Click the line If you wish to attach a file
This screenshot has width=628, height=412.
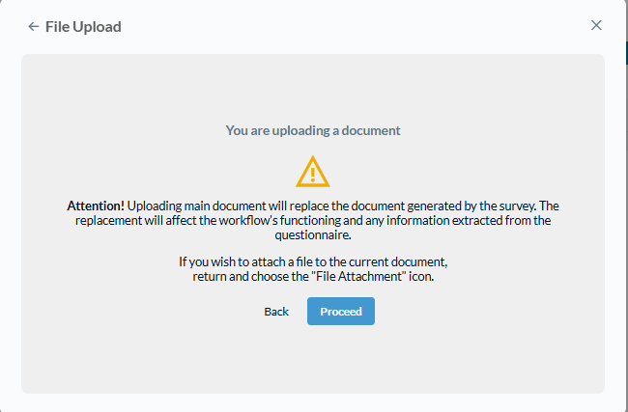[x=313, y=261]
